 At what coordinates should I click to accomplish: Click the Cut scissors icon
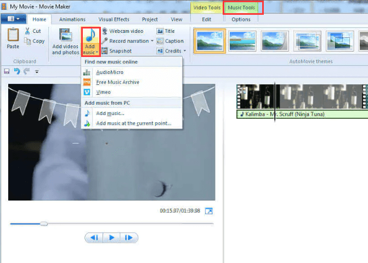click(x=27, y=31)
